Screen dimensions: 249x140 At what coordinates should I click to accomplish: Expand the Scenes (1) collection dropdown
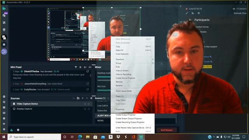(108, 98)
